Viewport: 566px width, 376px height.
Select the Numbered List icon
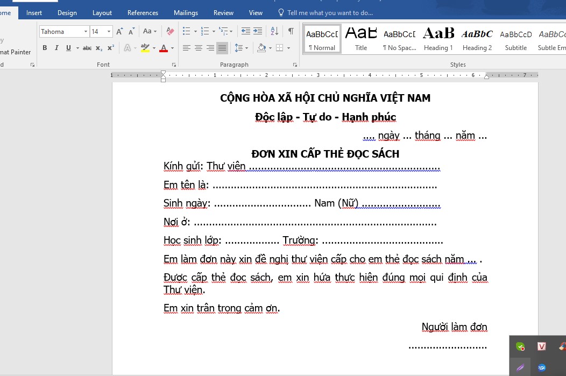coord(204,31)
